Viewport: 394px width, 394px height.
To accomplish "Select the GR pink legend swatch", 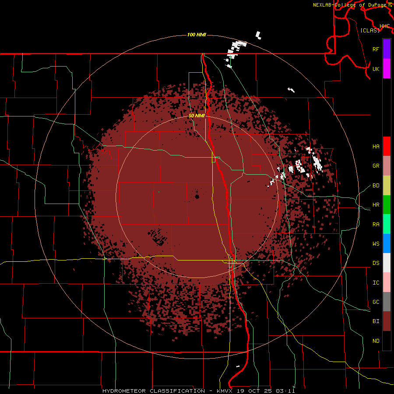I will pyautogui.click(x=387, y=166).
